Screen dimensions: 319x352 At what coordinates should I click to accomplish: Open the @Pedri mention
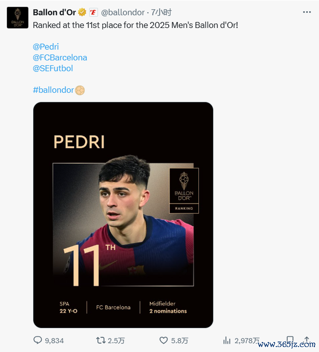pos(46,46)
